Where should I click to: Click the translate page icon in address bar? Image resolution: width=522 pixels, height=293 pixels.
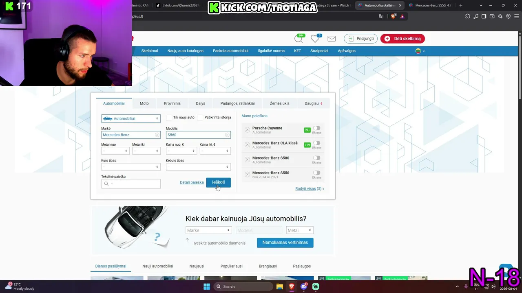pyautogui.click(x=381, y=16)
